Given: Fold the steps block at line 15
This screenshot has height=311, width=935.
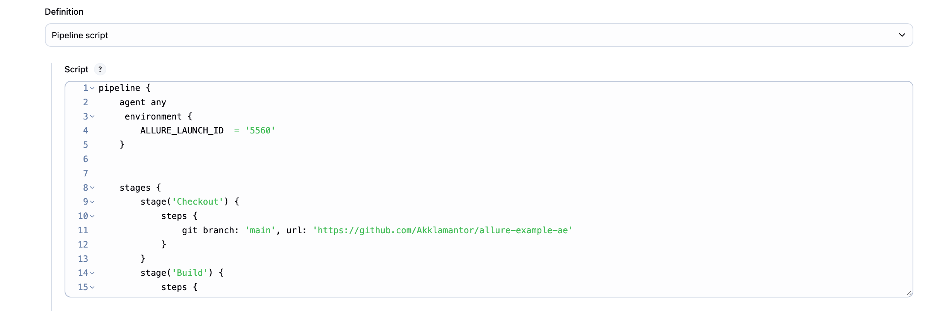Looking at the screenshot, I should (x=92, y=287).
